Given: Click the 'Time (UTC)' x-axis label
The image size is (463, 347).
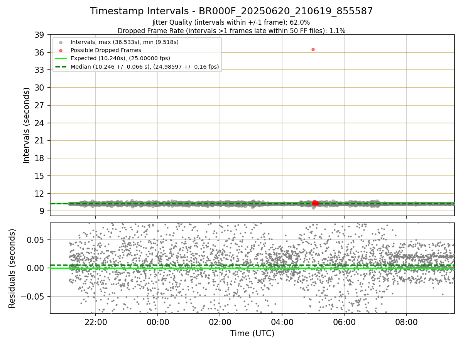Looking at the screenshot, I should (x=252, y=334).
